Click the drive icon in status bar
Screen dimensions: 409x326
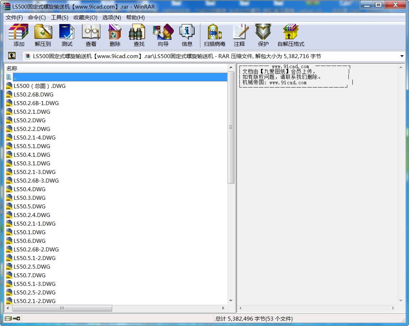[8, 318]
